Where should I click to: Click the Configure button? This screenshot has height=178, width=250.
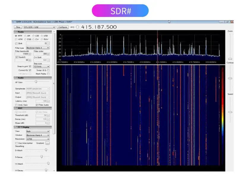pyautogui.click(x=63, y=27)
